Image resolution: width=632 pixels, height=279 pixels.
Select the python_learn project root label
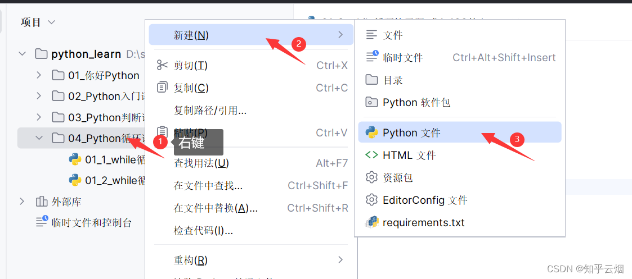(86, 54)
